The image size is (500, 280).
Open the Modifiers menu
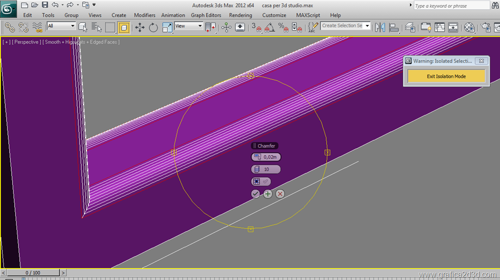(x=145, y=15)
